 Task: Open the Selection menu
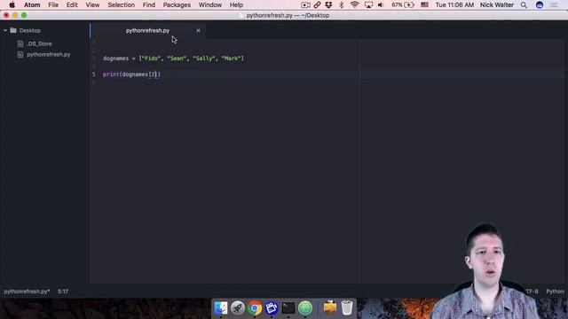pos(121,5)
